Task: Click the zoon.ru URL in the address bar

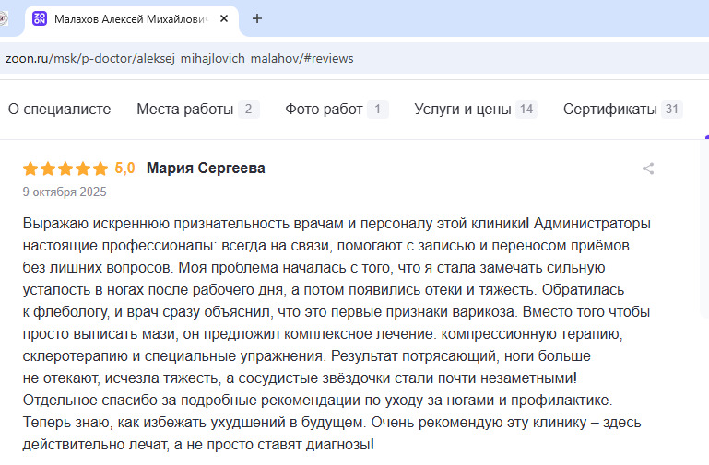Action: 180,58
